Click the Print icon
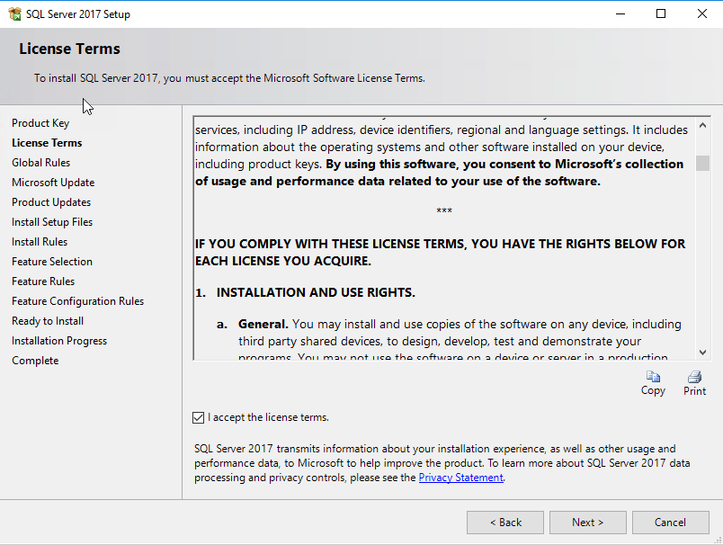This screenshot has height=545, width=723. [694, 377]
